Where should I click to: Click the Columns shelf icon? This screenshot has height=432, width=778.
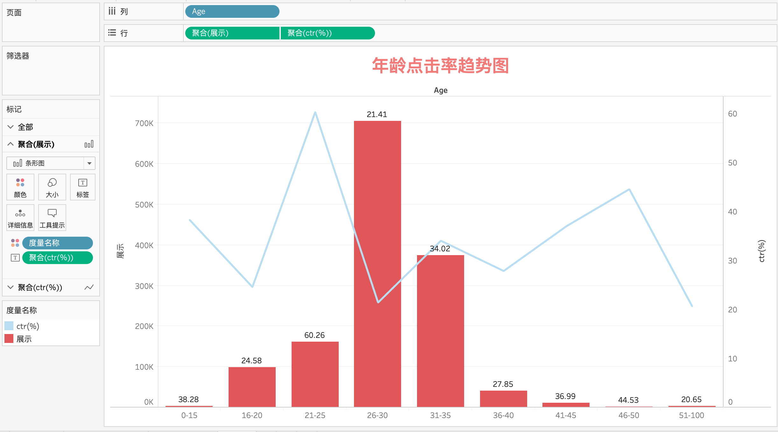112,11
